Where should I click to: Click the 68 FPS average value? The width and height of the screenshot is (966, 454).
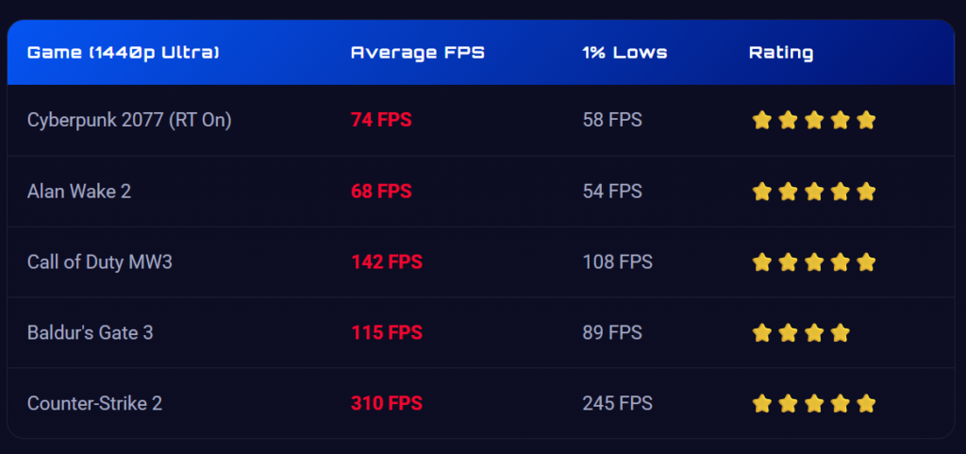[381, 192]
